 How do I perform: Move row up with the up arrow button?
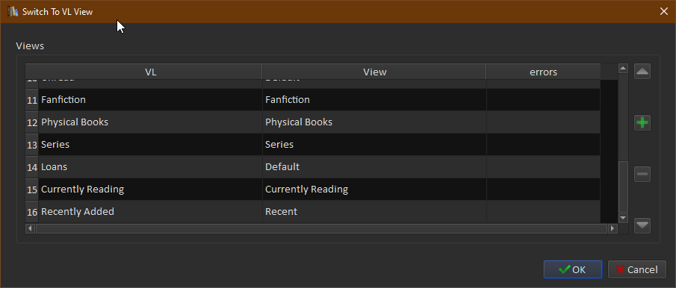click(642, 72)
